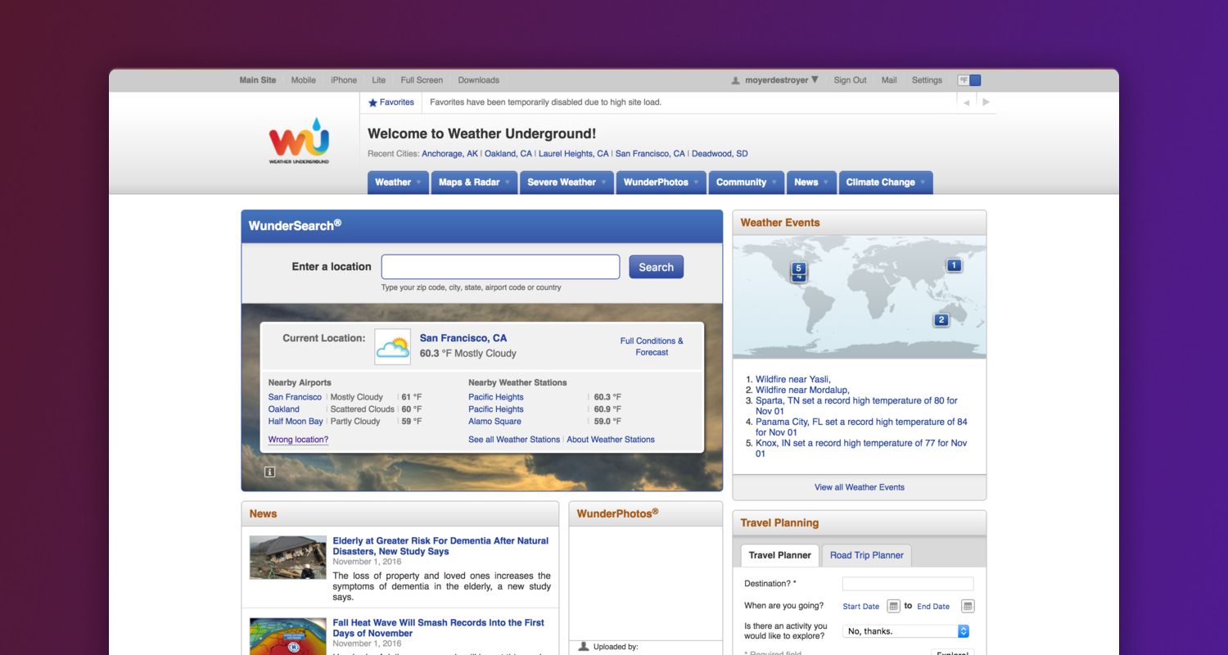Image resolution: width=1228 pixels, height=655 pixels.
Task: Open the activity 'No, thanks.' dropdown
Action: point(906,631)
